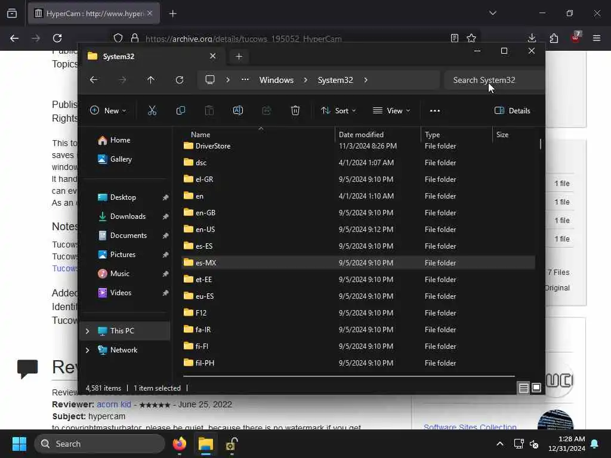Click the Rename icon in Explorer toolbar
Screen dimensions: 611x458
(237, 110)
